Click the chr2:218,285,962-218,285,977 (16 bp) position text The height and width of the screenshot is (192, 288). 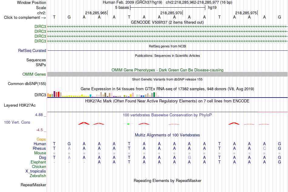pos(199,2)
